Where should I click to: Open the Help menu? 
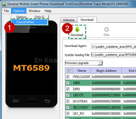[48, 11]
